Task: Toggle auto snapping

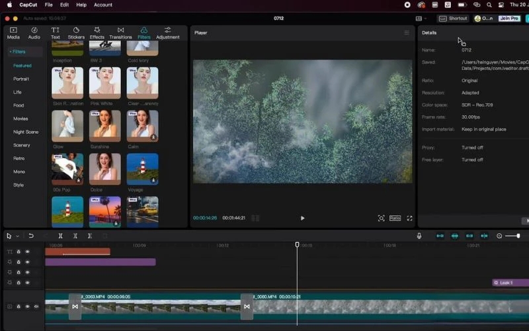Action: click(455, 236)
